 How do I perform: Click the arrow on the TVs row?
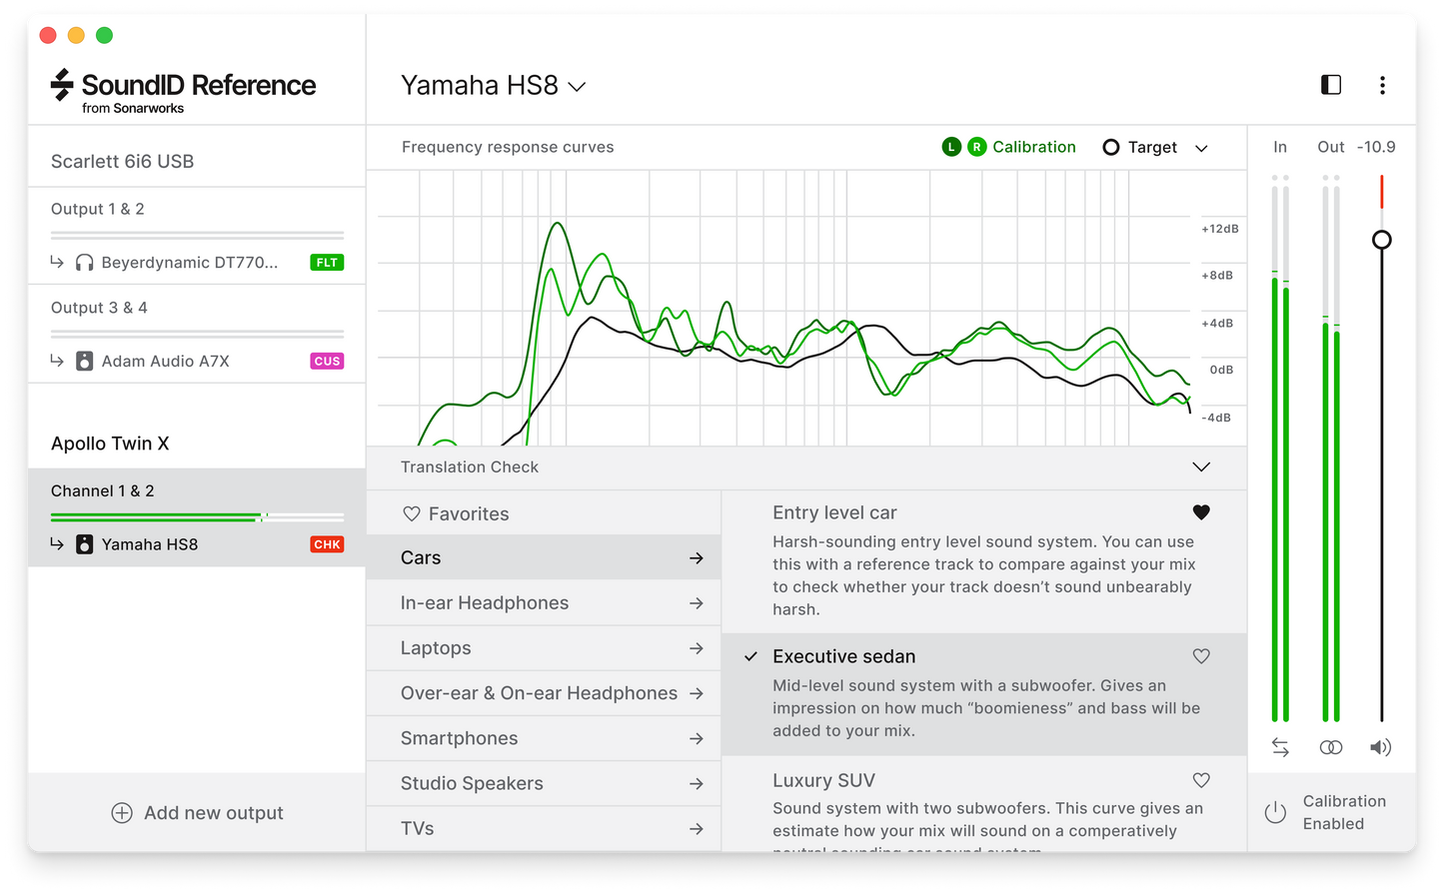click(x=697, y=829)
